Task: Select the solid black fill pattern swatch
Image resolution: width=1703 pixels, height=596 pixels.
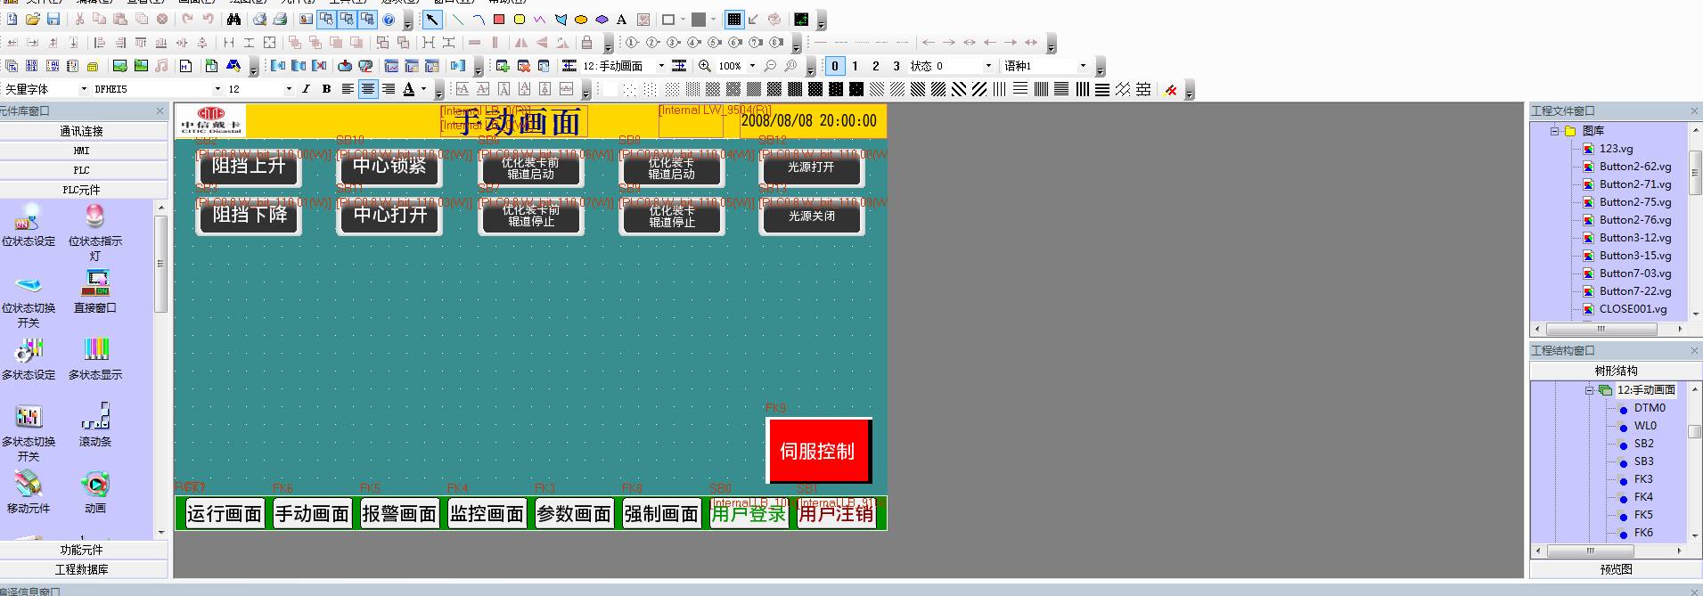Action: 856,89
